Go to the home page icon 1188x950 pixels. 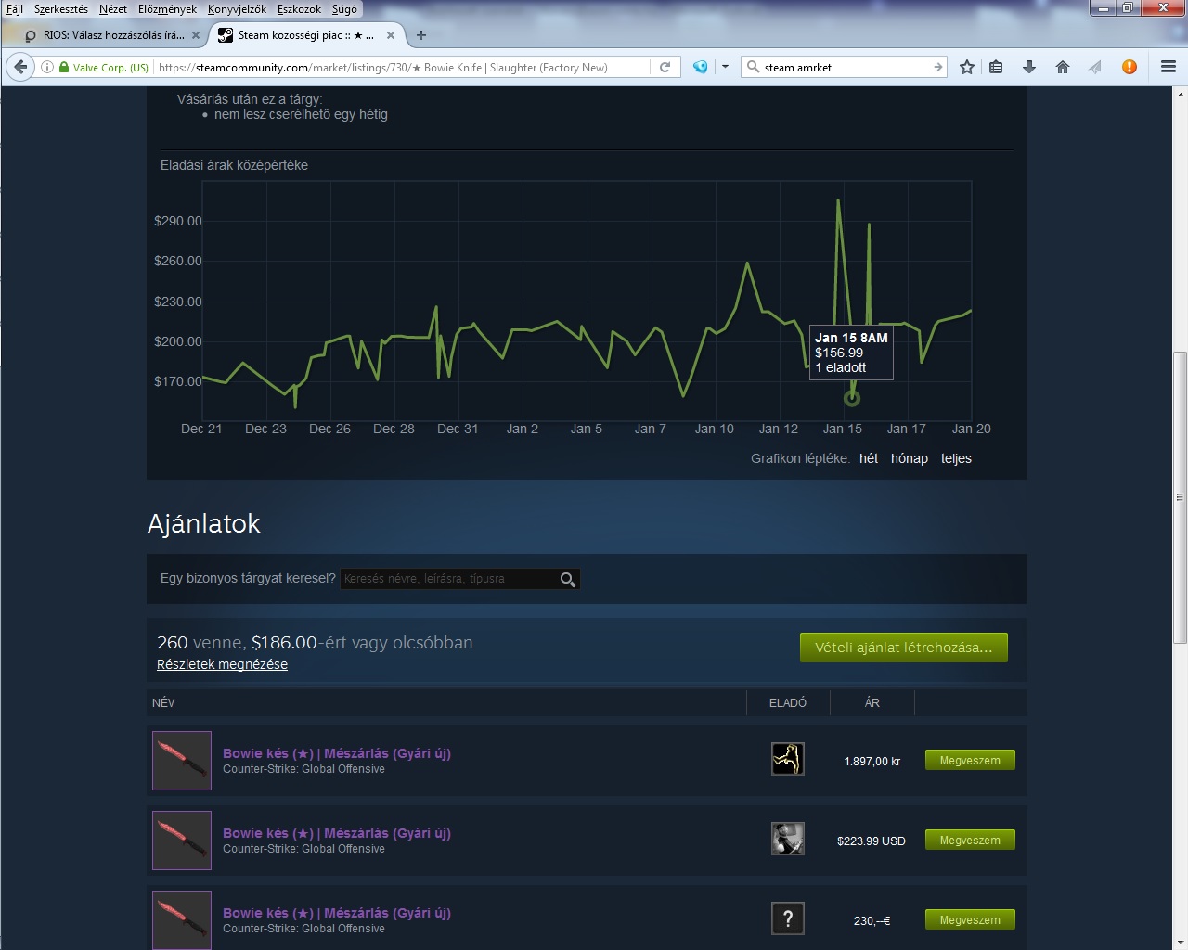click(x=1063, y=67)
